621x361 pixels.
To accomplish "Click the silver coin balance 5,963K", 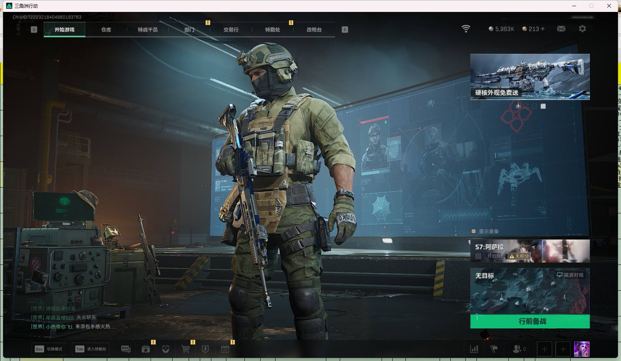I will 501,29.
